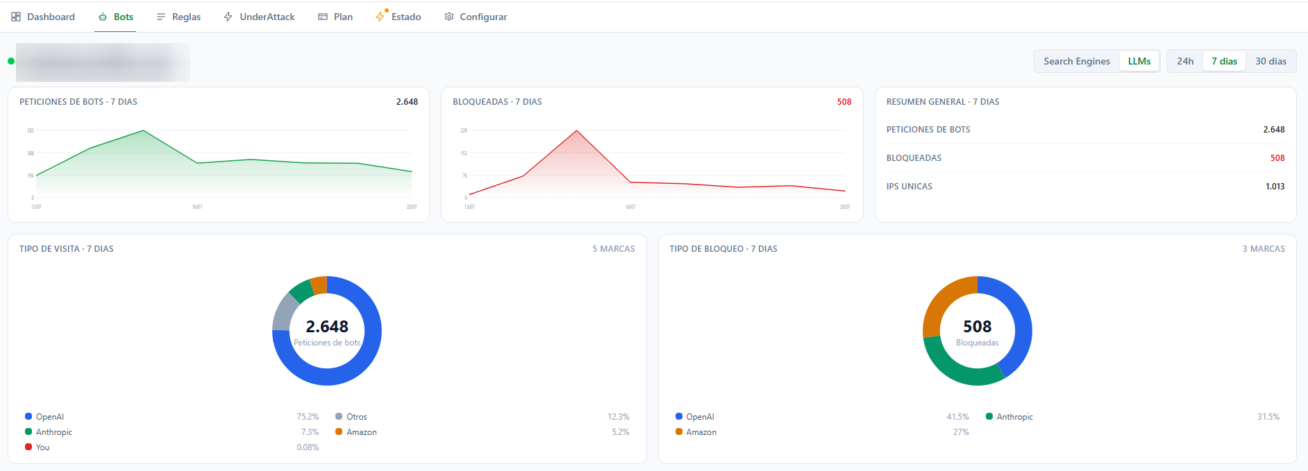Click the 5 MARCAS label

point(614,249)
